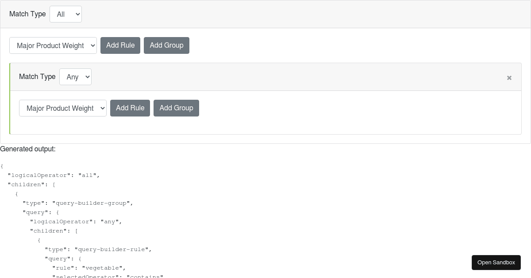Click Add Rule inside the nested group

click(x=130, y=108)
